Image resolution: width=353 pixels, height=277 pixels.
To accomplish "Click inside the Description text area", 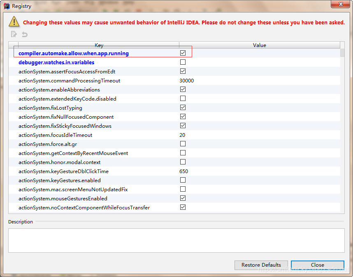I will tap(176, 240).
